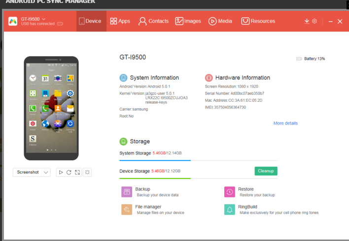The height and width of the screenshot is (241, 349).
Task: Click the Calculator app in phone preview
Action: [x=33, y=93]
